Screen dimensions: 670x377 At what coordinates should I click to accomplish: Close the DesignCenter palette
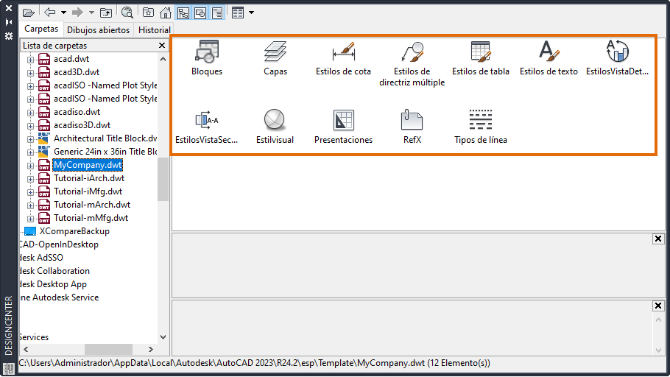point(9,8)
